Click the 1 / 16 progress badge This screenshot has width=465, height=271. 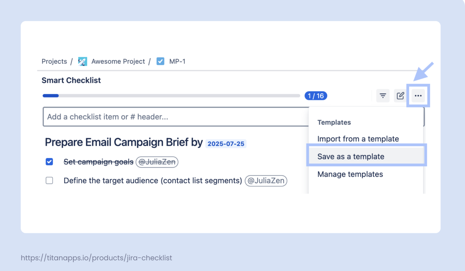click(x=316, y=96)
